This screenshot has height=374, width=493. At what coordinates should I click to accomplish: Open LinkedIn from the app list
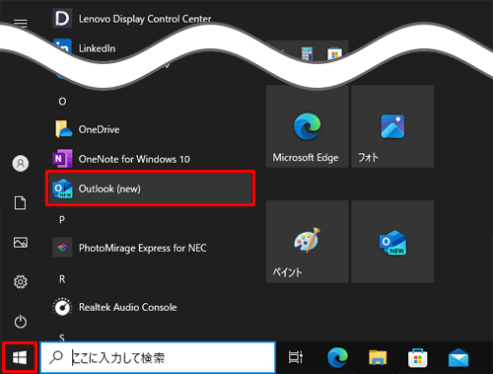coord(84,48)
